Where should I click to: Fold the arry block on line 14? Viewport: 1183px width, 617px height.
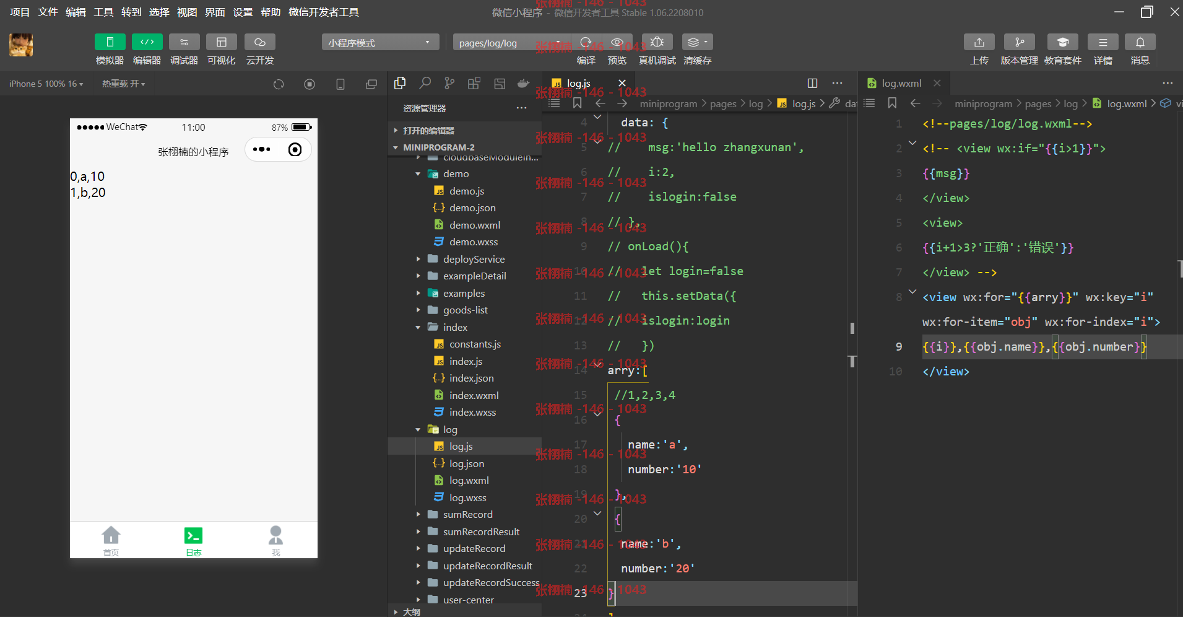point(597,364)
